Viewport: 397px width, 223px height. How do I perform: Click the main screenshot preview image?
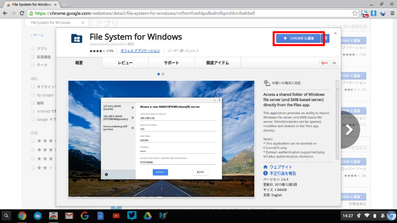tap(161, 139)
